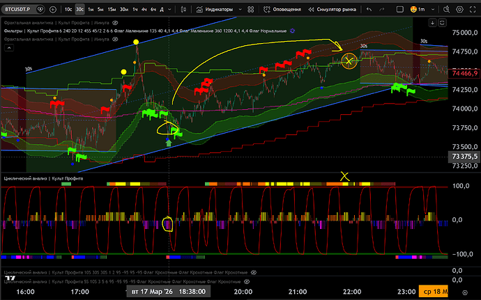This screenshot has height=300, width=481.
Task: Switch to the 15м timeframe
Action: [x=112, y=10]
